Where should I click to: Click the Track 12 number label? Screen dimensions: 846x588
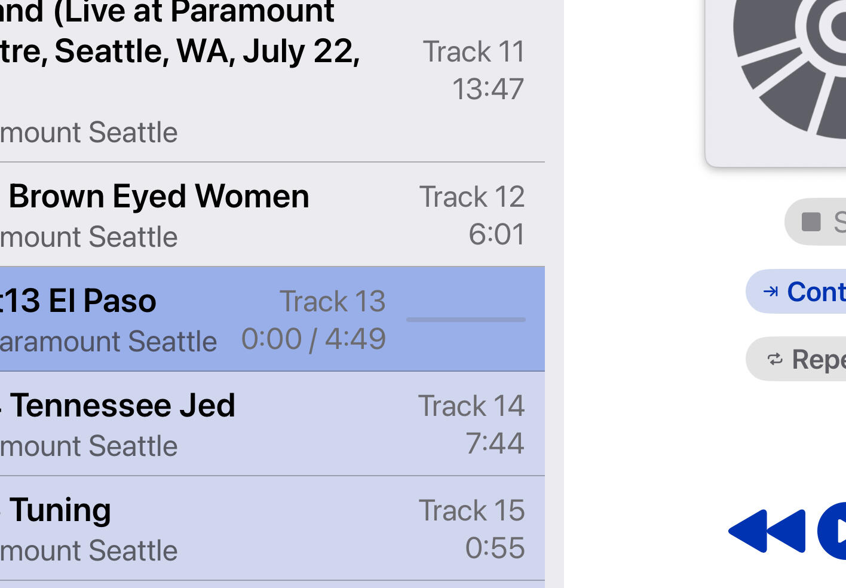coord(472,197)
